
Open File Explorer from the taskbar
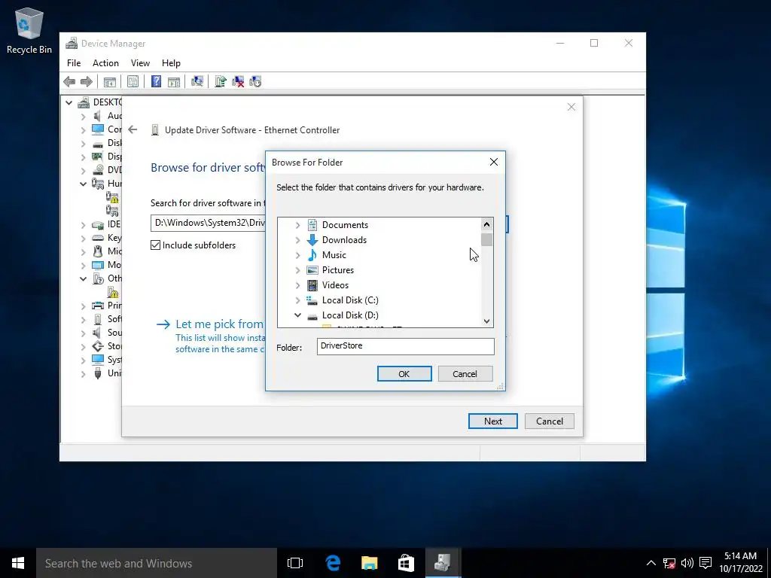pos(369,563)
